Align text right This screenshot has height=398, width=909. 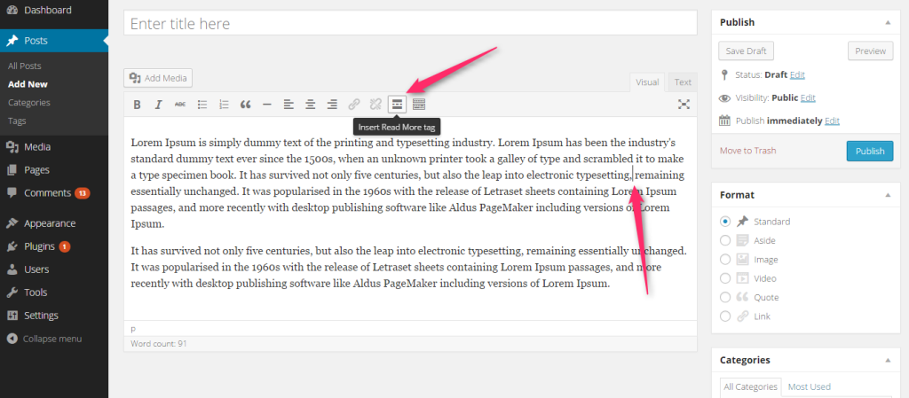pos(332,105)
